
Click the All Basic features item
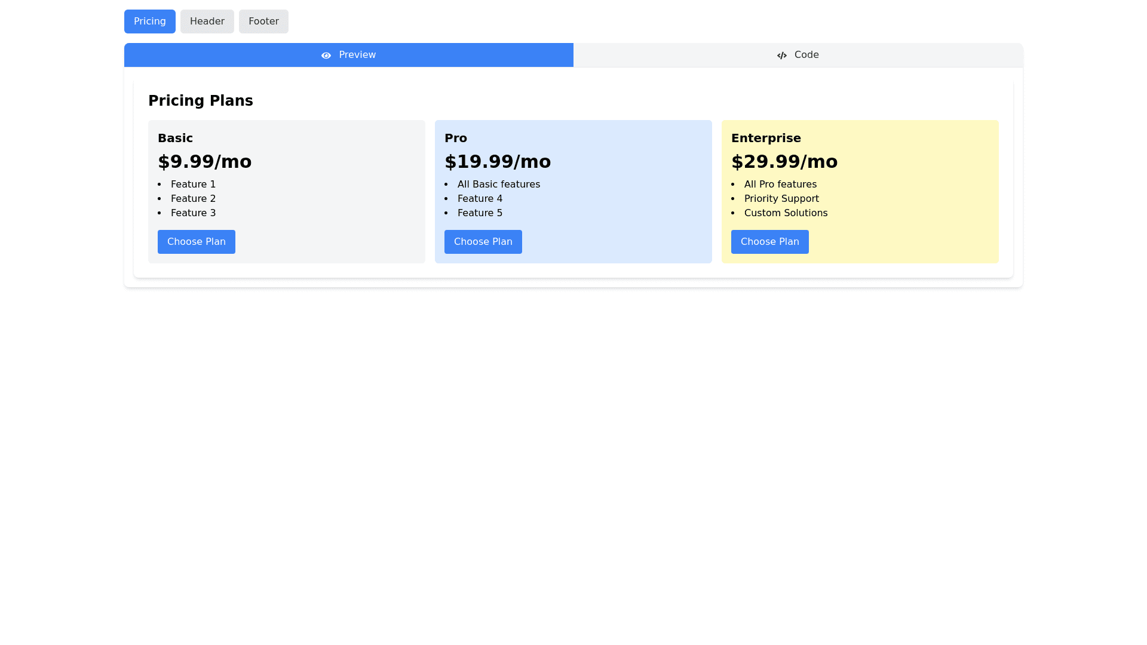(498, 185)
